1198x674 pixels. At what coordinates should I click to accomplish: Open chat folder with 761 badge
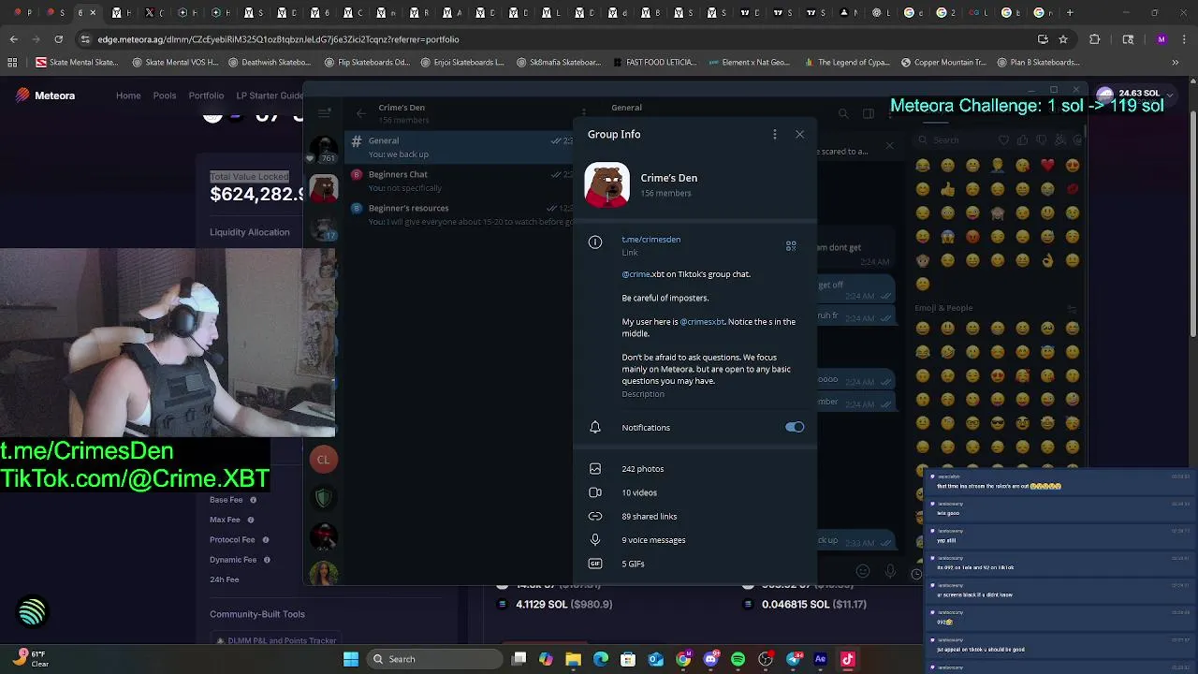(x=324, y=149)
